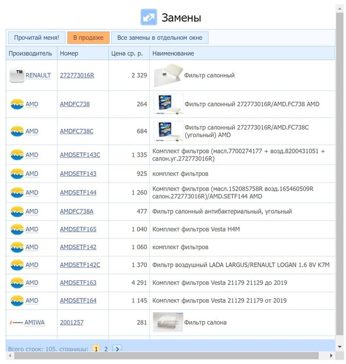
Task: Open part number AMDSETF165
Action: tap(78, 229)
